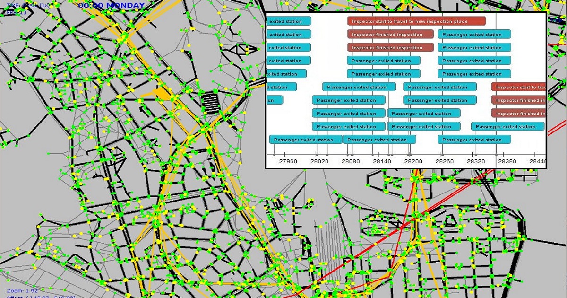
Task: Click the black striped platform block on the map
Action: [211, 103]
